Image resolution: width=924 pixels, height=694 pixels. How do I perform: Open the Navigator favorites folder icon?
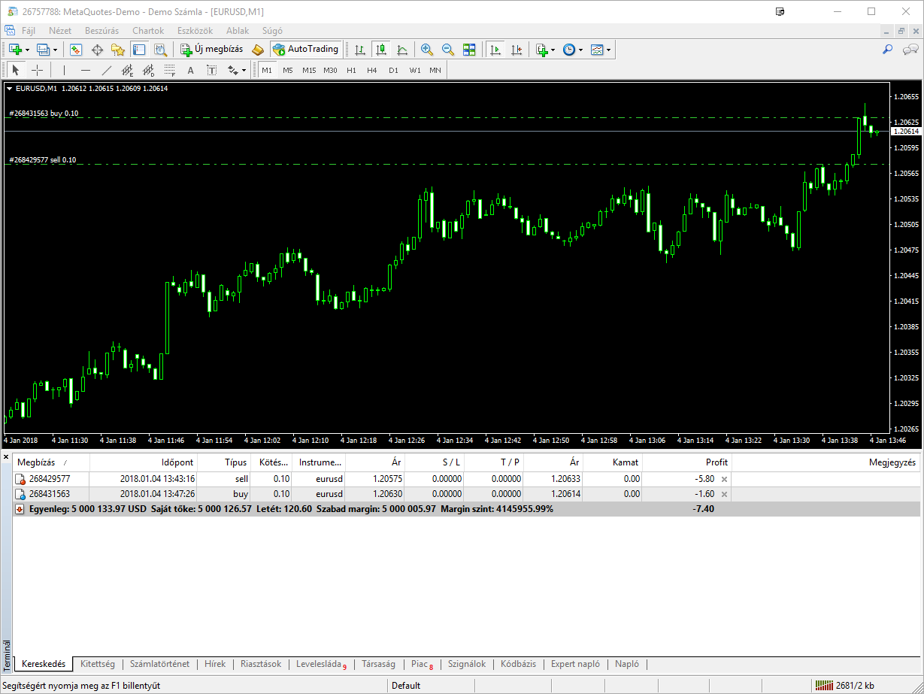[x=118, y=50]
